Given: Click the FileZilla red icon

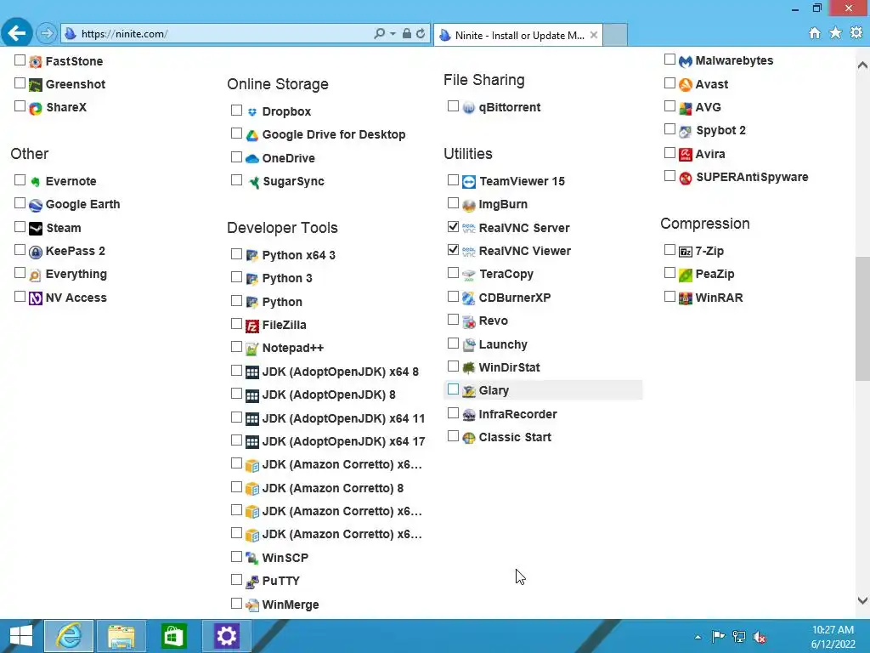Looking at the screenshot, I should coord(251,326).
